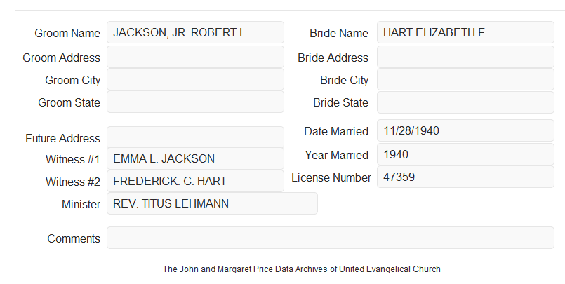This screenshot has width=565, height=284.
Task: Focus the empty Comments field
Action: [331, 238]
